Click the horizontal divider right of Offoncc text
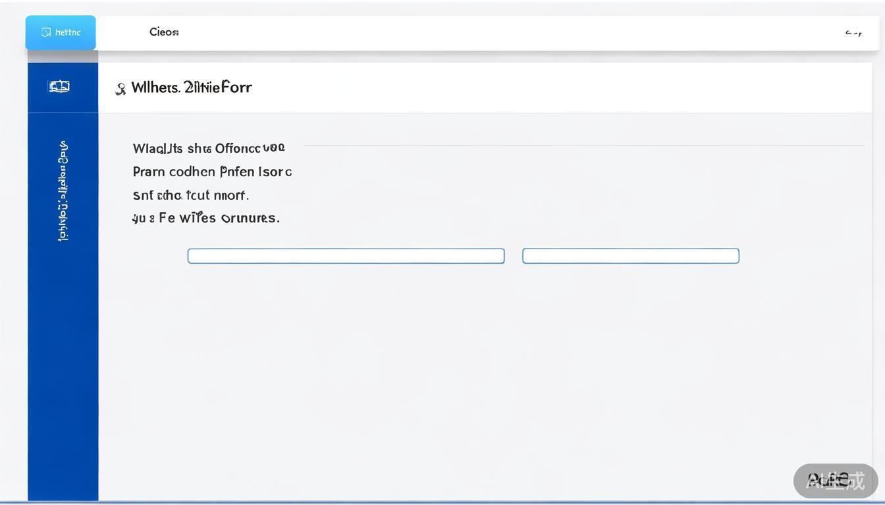 coord(583,146)
